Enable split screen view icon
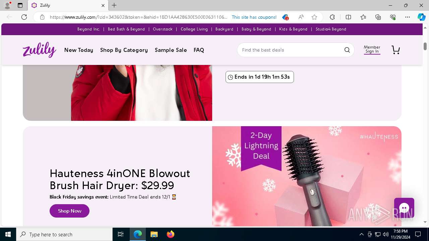The width and height of the screenshot is (429, 241). tap(348, 17)
